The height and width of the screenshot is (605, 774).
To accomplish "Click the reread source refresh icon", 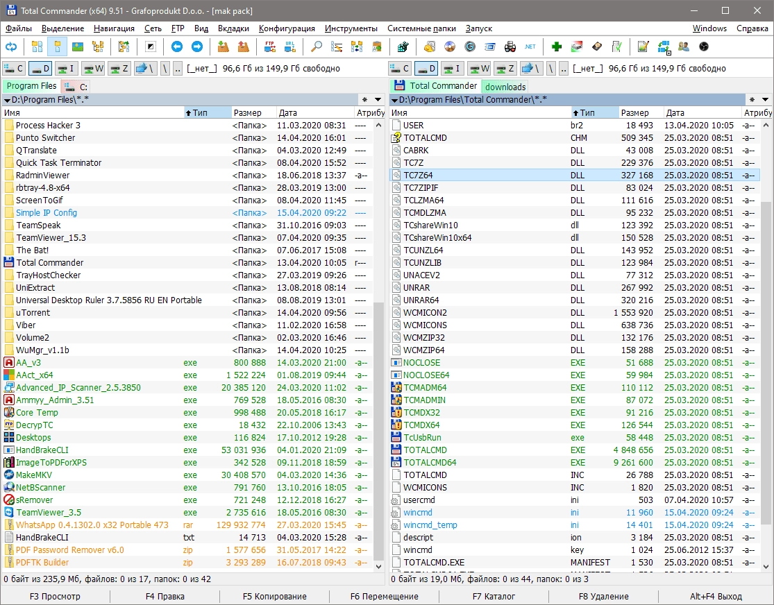I will (x=11, y=47).
